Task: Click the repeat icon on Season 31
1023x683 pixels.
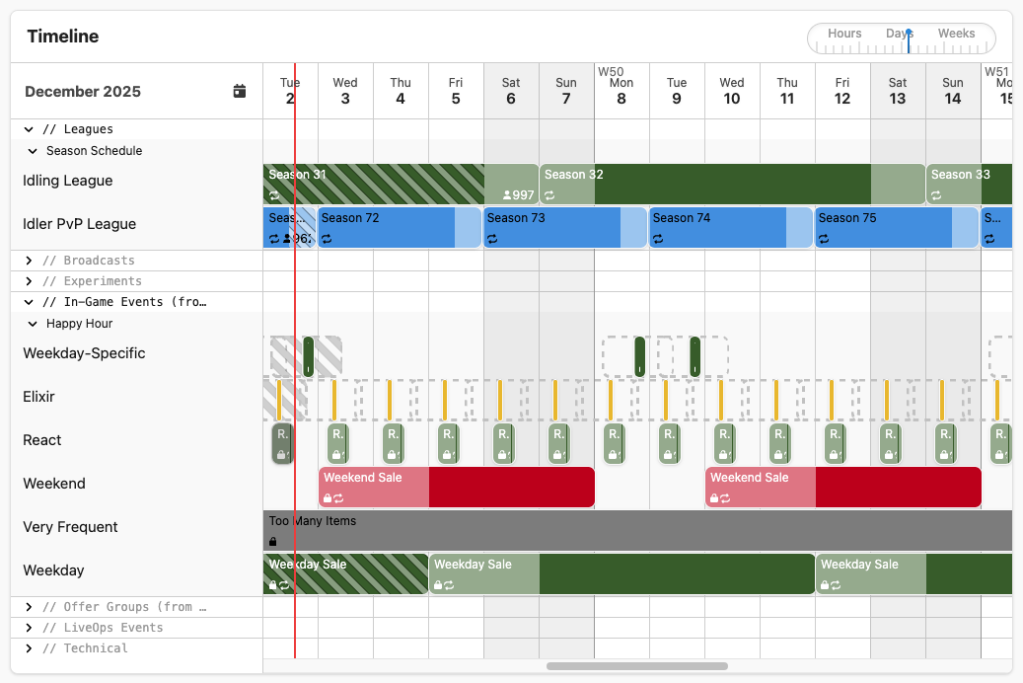Action: [273, 195]
